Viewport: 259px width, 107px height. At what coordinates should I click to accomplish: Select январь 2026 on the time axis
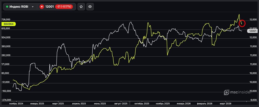tap(184, 103)
